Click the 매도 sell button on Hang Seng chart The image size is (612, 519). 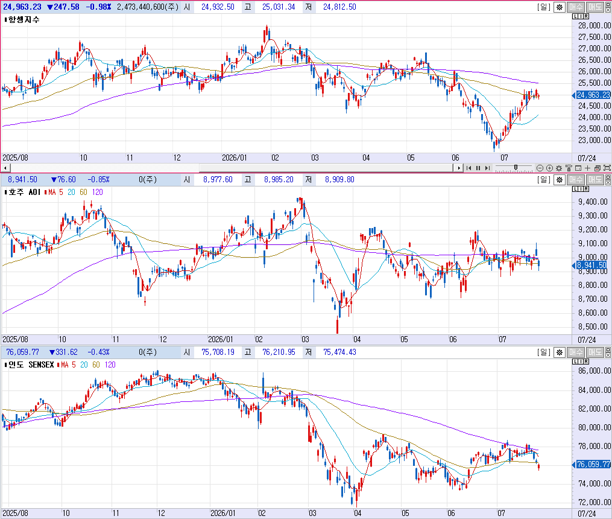point(595,7)
